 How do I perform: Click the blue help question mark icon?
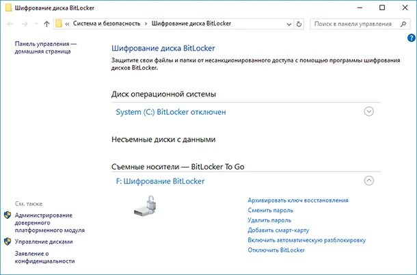click(412, 38)
